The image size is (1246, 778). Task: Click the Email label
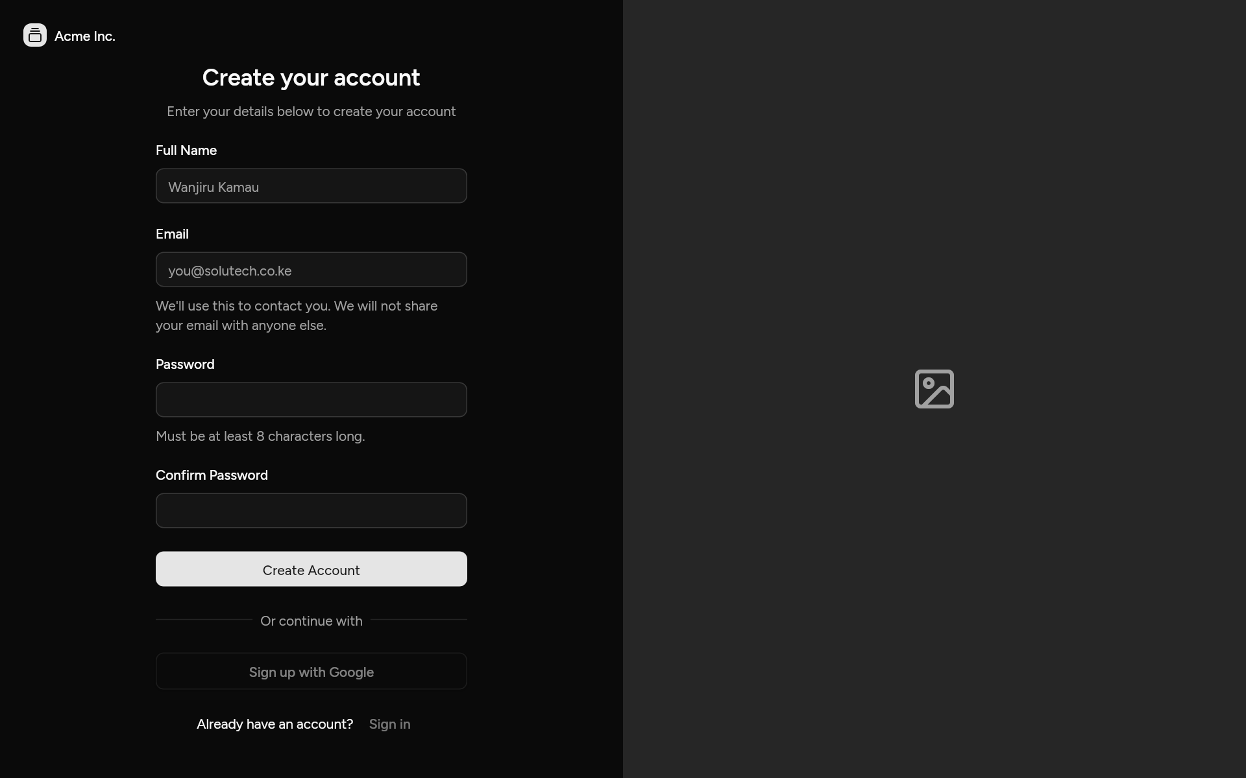(172, 234)
